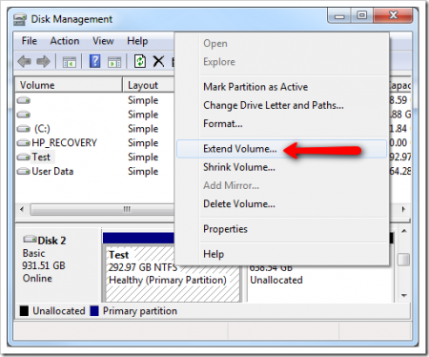Click the volume list horizontal scrollbar thumb
The width and height of the screenshot is (429, 357).
coord(102,209)
